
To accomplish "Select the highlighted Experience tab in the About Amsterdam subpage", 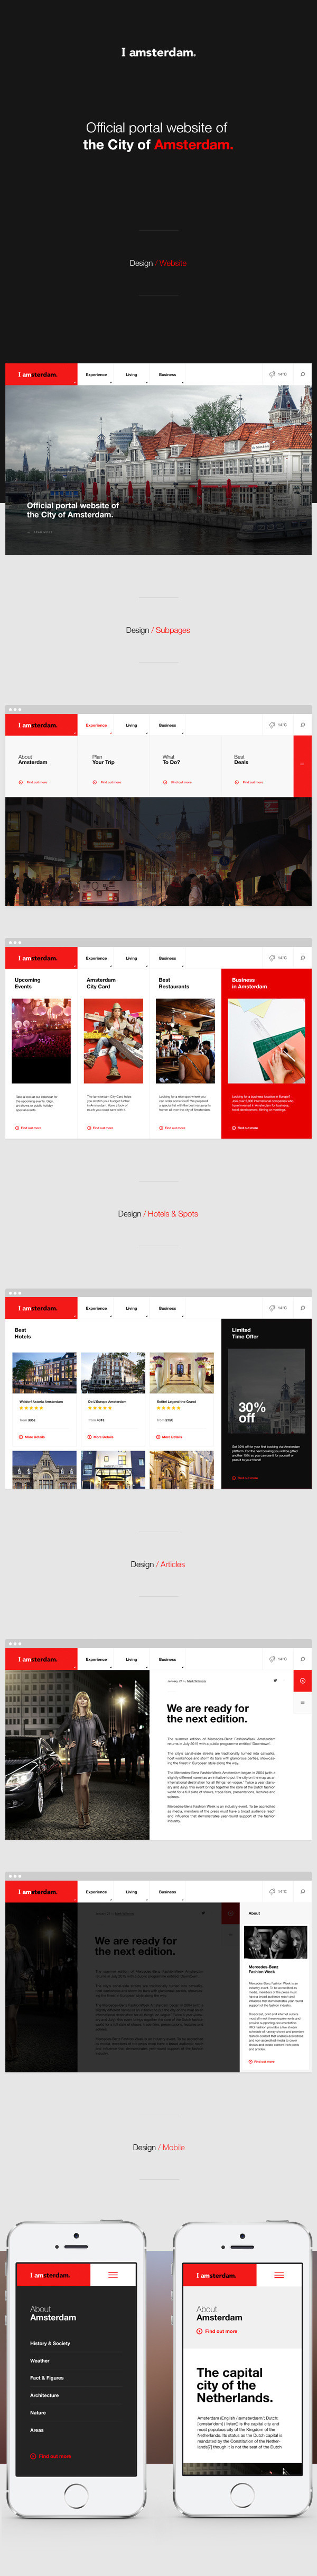I will (x=96, y=725).
